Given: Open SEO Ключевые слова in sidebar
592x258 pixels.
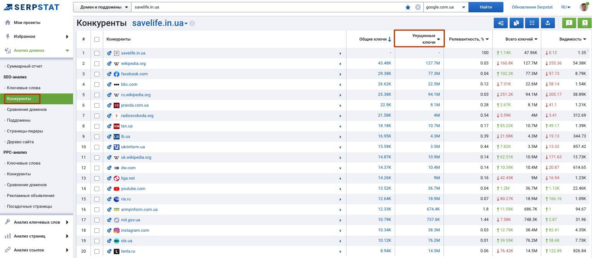Looking at the screenshot, I should (24, 88).
